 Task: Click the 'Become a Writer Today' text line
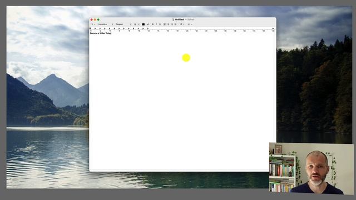(x=101, y=33)
